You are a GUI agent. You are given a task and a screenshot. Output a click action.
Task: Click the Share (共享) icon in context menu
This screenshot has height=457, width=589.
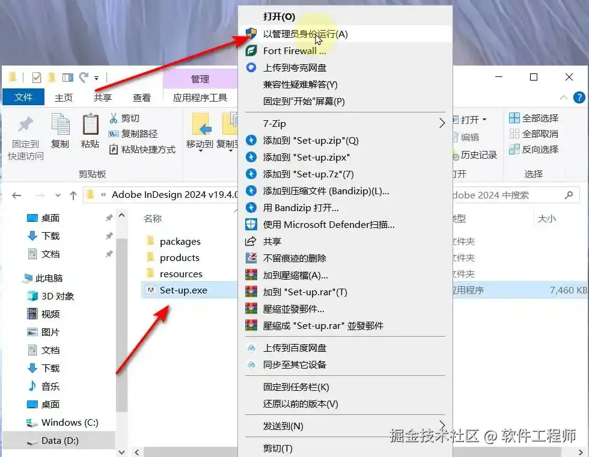click(x=251, y=241)
